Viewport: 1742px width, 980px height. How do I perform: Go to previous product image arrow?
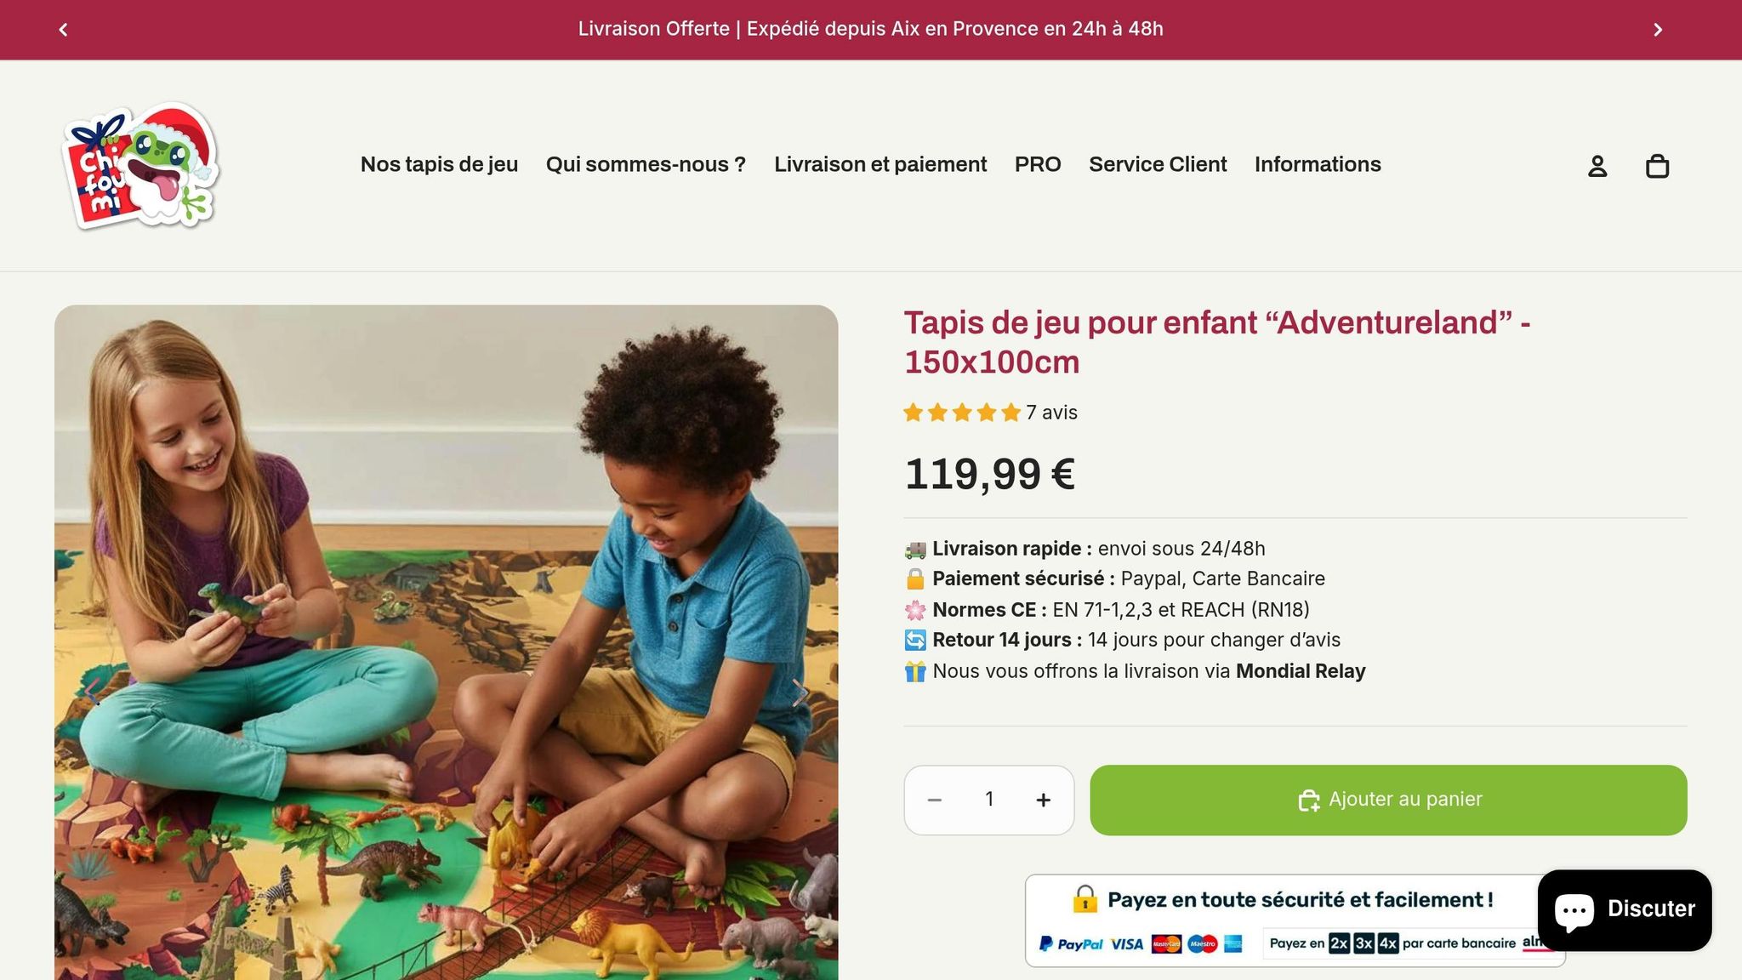click(93, 692)
